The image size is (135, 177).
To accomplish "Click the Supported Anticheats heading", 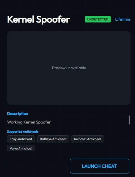I will pyautogui.click(x=23, y=131).
